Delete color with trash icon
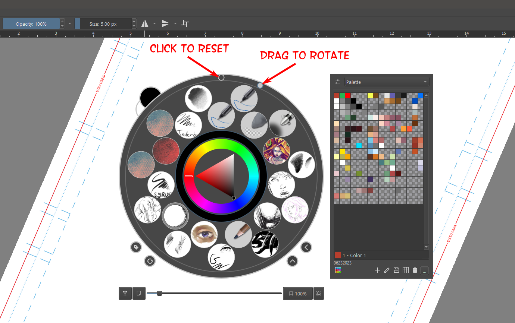 415,270
